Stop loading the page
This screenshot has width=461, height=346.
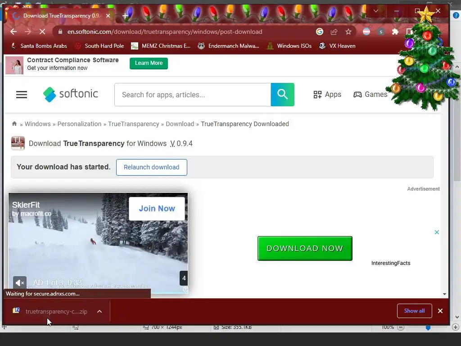(42, 32)
